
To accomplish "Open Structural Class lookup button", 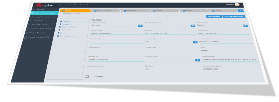I will pos(245,26).
